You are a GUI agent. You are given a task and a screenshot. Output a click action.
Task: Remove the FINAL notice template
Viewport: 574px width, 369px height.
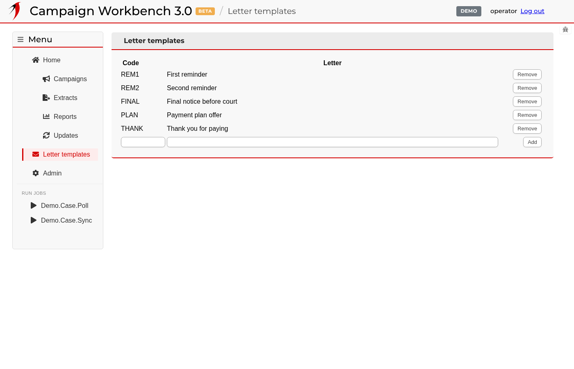pos(527,102)
